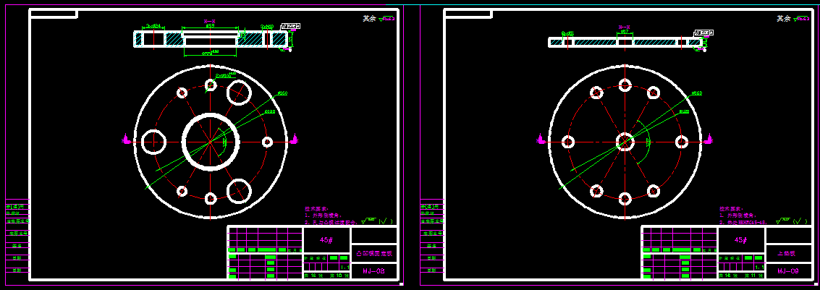Viewport: 820px width, 290px height.
Task: Select the 技术要求 heading in the MJ-08 sheet
Action: (x=316, y=208)
